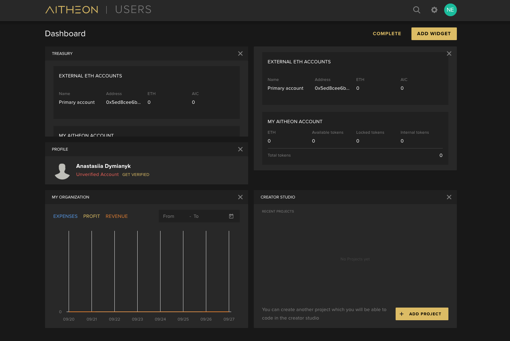Screen dimensions: 510x341
Task: Click the 09/20 chart axis label
Action: tap(69, 319)
